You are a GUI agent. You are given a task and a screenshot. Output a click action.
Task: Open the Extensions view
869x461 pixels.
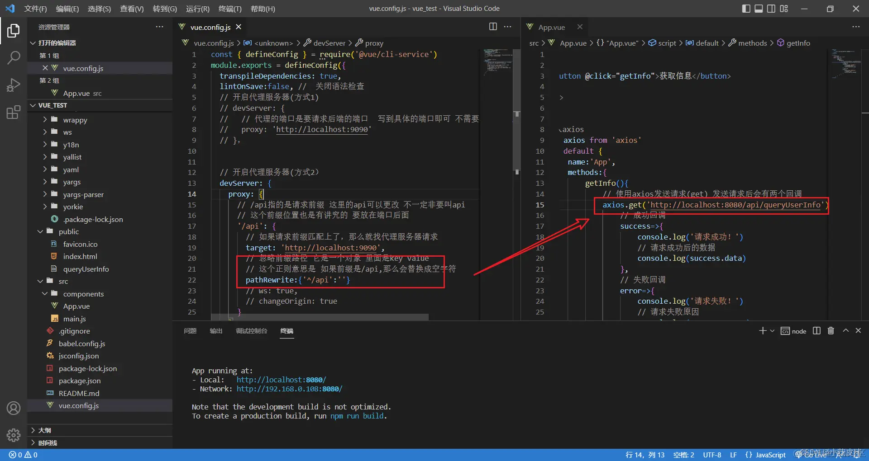click(14, 112)
